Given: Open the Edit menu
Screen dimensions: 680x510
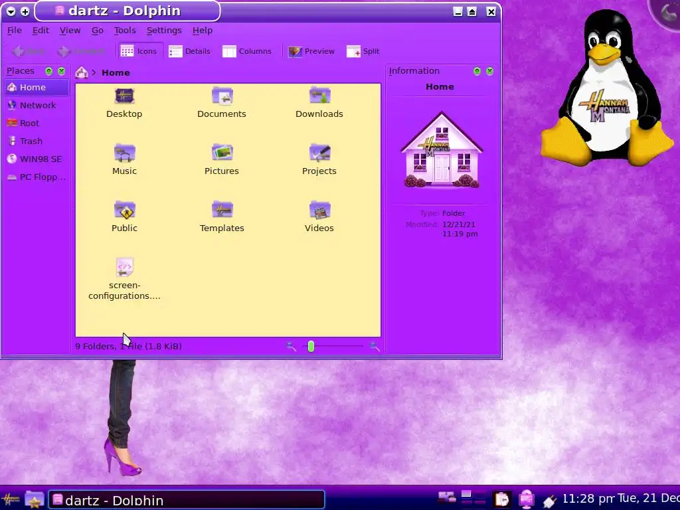Looking at the screenshot, I should pos(41,31).
